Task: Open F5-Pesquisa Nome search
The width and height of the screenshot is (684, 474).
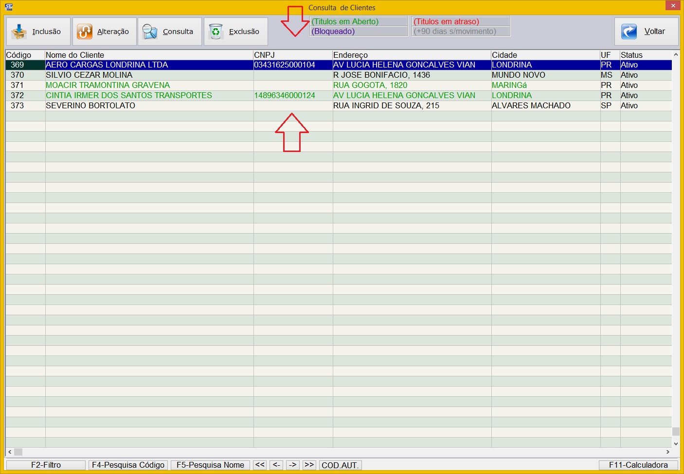Action: 210,465
